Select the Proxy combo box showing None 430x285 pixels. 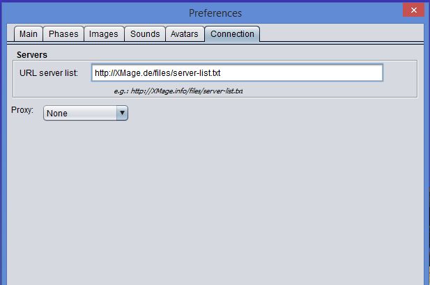click(x=79, y=113)
